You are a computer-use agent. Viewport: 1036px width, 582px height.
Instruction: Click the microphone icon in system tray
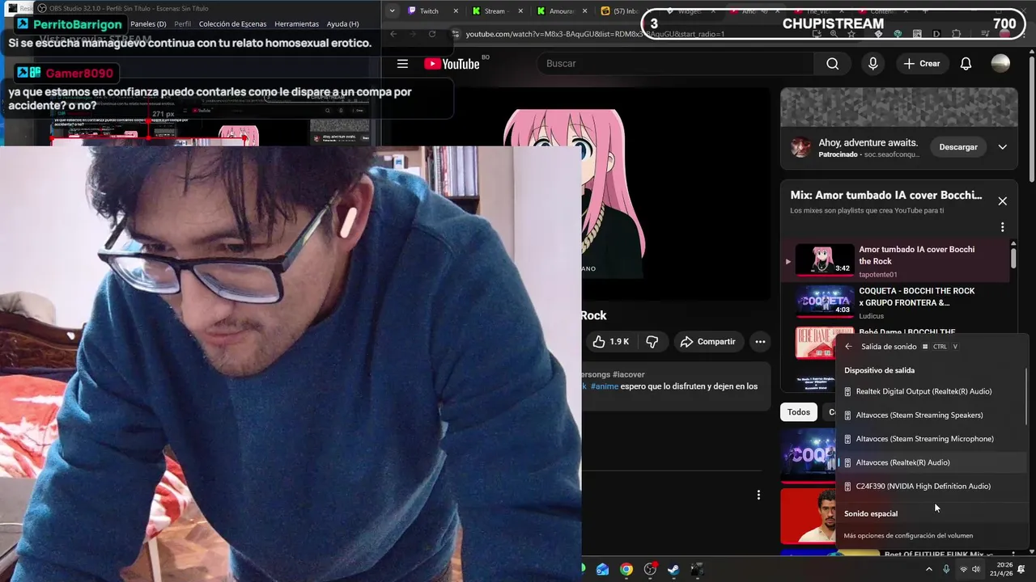pos(946,570)
